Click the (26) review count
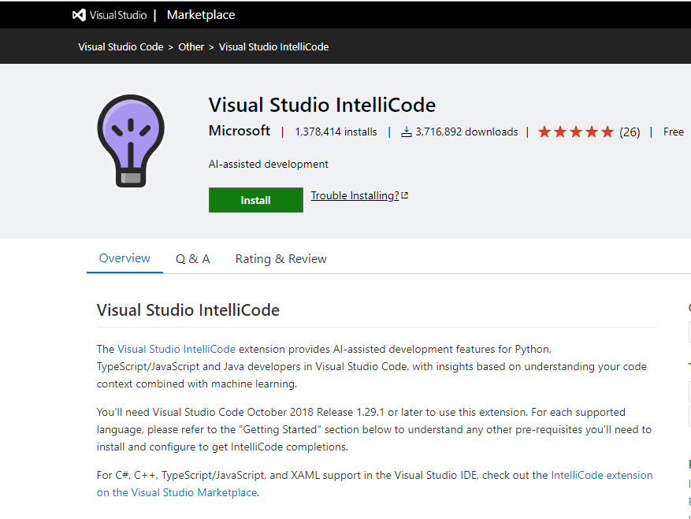Viewport: 691px width, 519px height. click(630, 132)
